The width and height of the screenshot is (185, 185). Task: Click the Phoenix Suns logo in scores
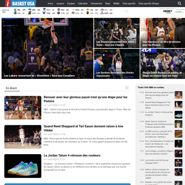[30, 13]
